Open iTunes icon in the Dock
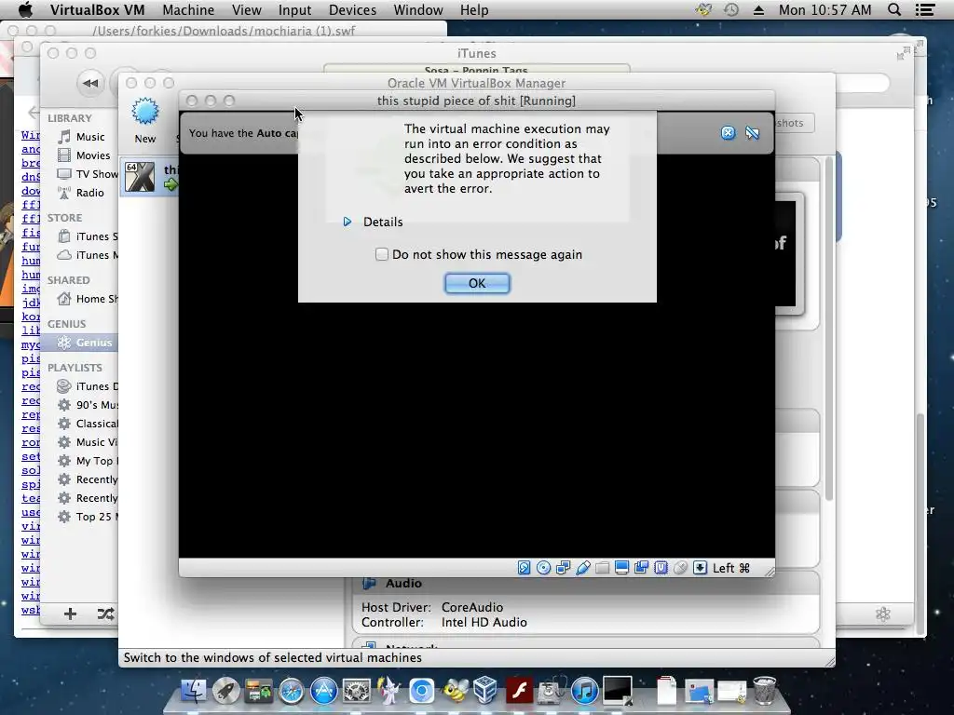Image resolution: width=954 pixels, height=715 pixels. tap(584, 692)
